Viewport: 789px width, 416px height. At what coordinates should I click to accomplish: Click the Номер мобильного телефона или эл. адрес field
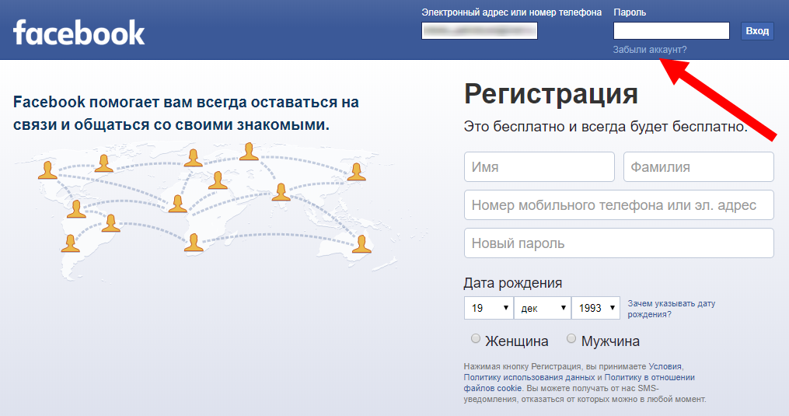tap(619, 205)
